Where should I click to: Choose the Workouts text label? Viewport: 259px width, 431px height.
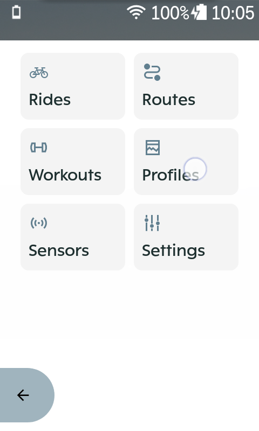coord(65,175)
